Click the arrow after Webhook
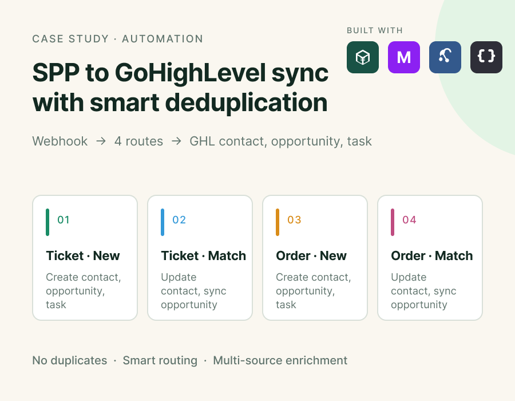This screenshot has height=401, width=515. coord(101,141)
